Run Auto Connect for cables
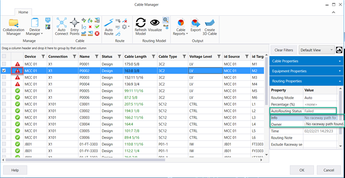Screen dimensions: 345x178 pos(61,27)
